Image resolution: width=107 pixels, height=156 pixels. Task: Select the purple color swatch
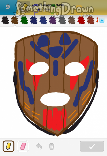53,21
